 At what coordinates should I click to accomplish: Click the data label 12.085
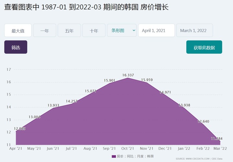[x=20, y=129]
